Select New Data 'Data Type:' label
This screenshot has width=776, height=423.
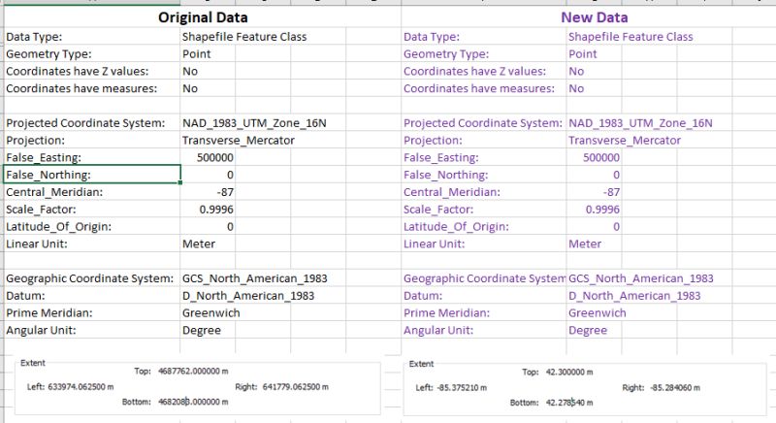point(484,37)
